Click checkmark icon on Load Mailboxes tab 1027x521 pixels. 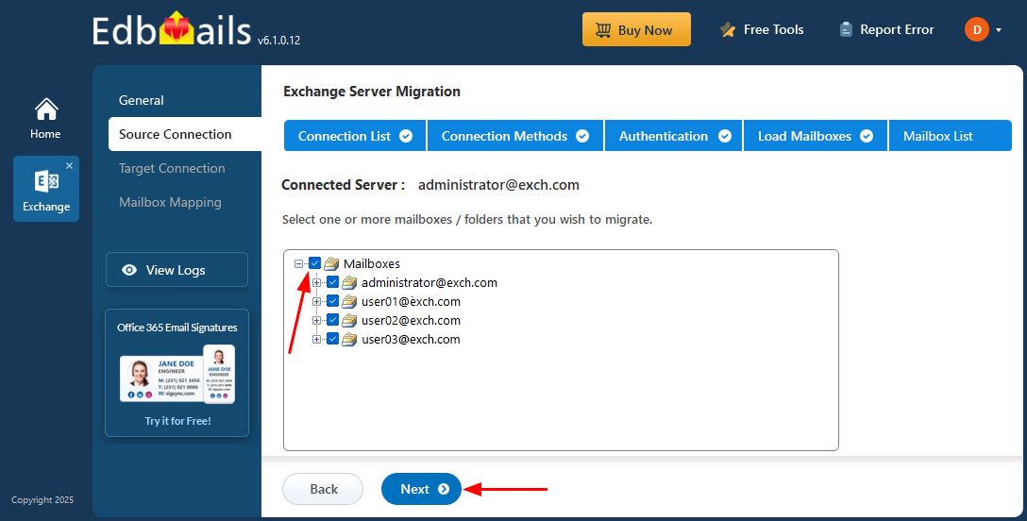coord(867,136)
